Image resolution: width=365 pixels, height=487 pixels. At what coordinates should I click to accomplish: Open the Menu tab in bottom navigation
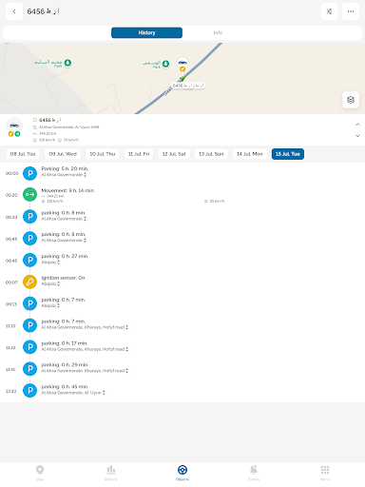(x=325, y=473)
